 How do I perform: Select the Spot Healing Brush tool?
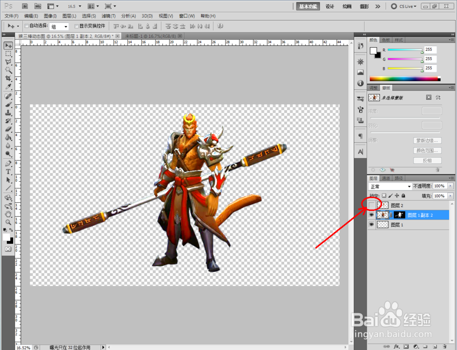coord(8,96)
